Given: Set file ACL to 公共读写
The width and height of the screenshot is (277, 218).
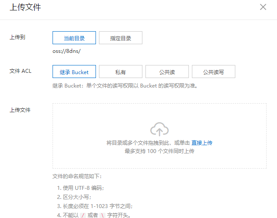Looking at the screenshot, I should pyautogui.click(x=213, y=72).
